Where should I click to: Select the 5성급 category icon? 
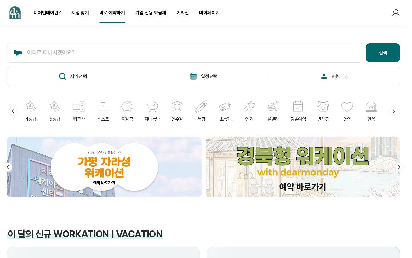[55, 107]
